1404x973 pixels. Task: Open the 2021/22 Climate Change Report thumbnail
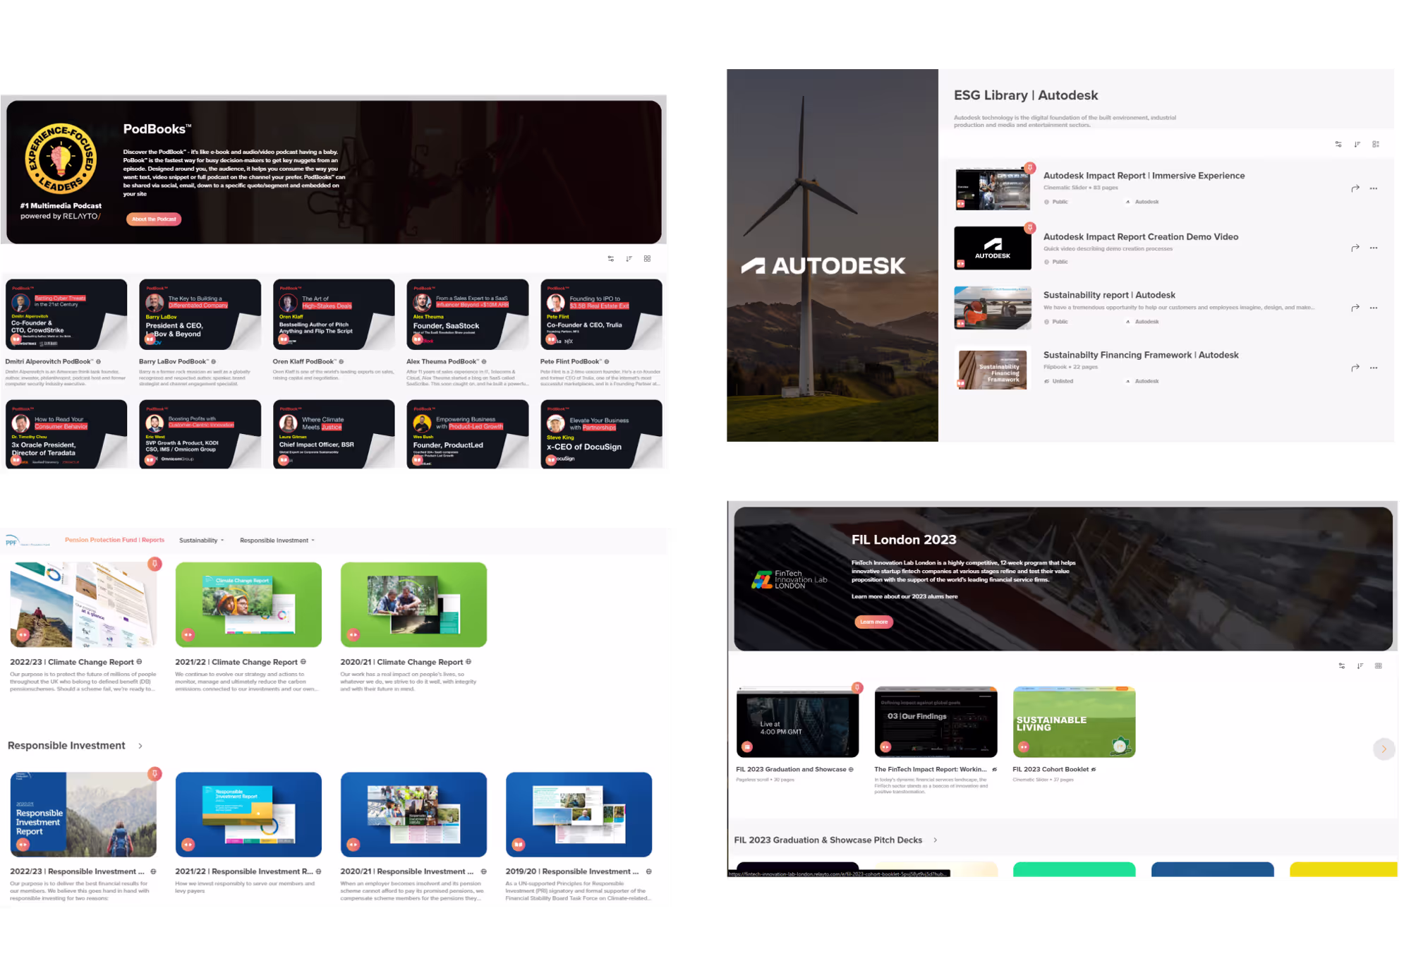248,605
